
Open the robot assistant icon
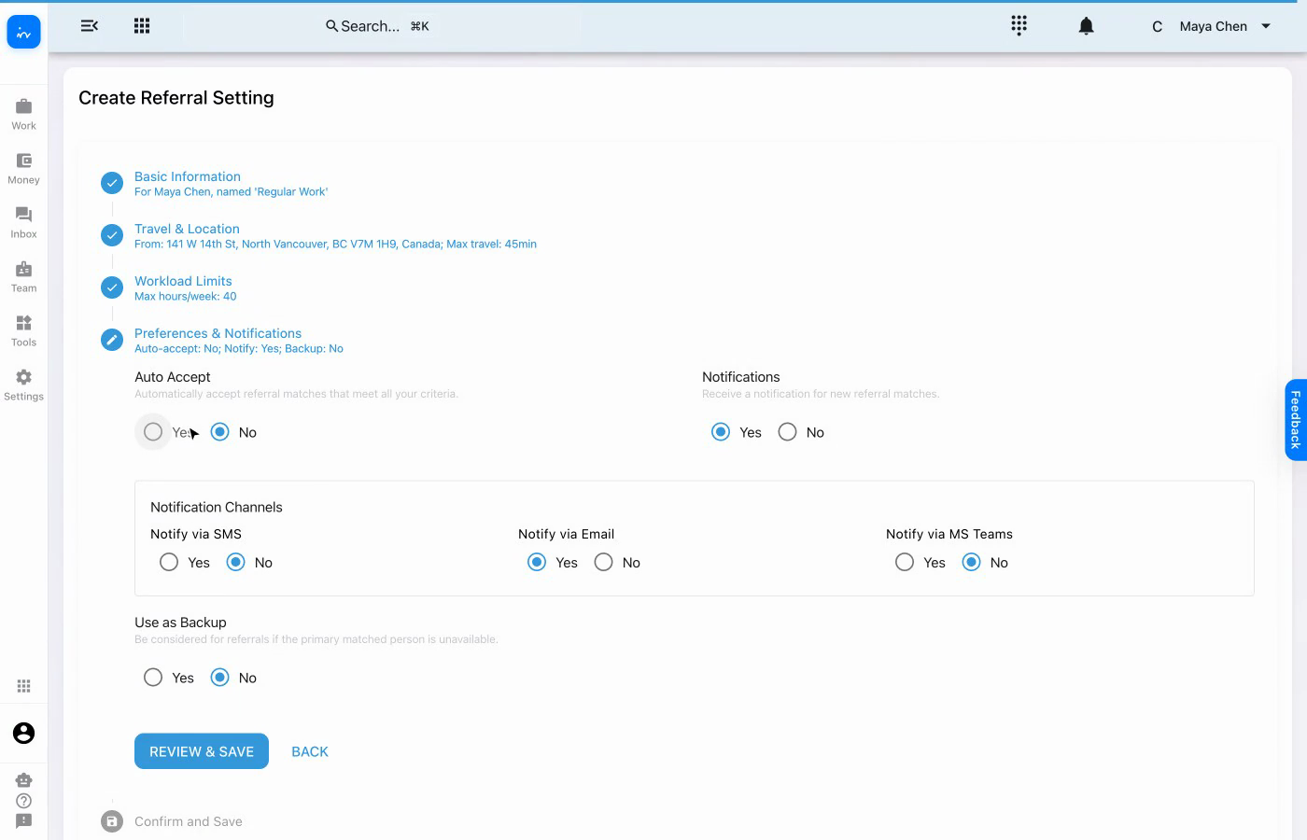tap(24, 780)
